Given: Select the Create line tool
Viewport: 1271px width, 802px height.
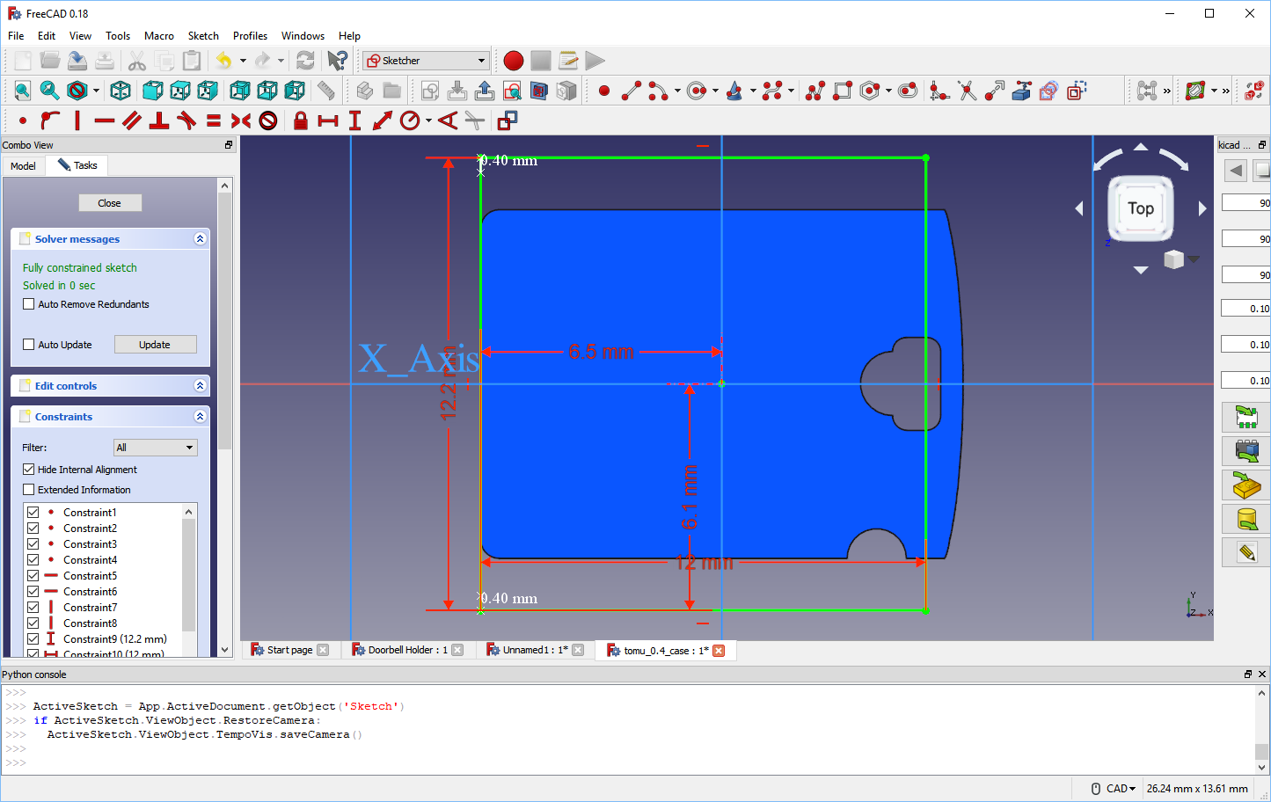Looking at the screenshot, I should (x=631, y=91).
